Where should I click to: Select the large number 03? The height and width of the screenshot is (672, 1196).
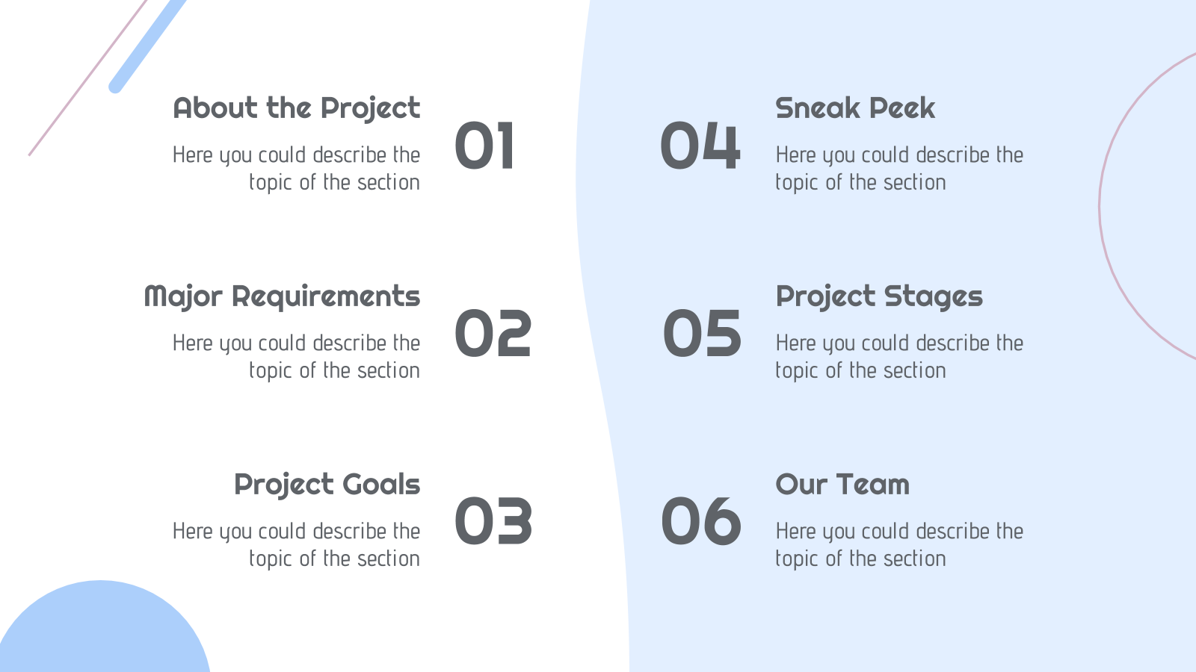493,522
